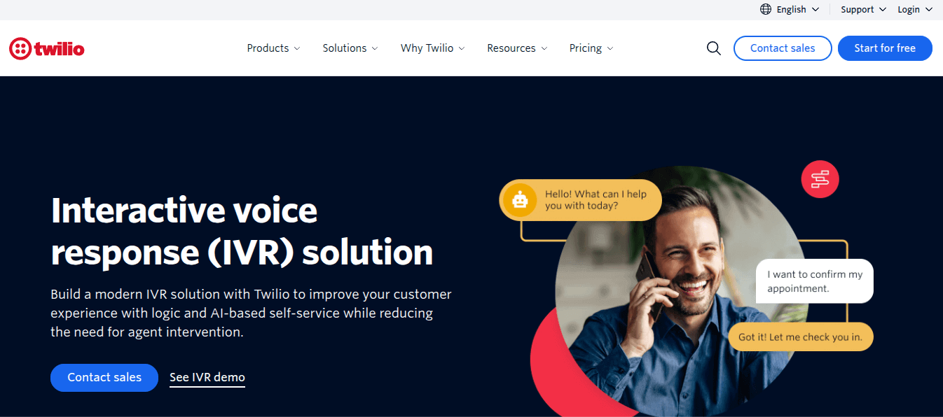This screenshot has width=943, height=417.
Task: Open the Resources menu
Action: coord(517,48)
